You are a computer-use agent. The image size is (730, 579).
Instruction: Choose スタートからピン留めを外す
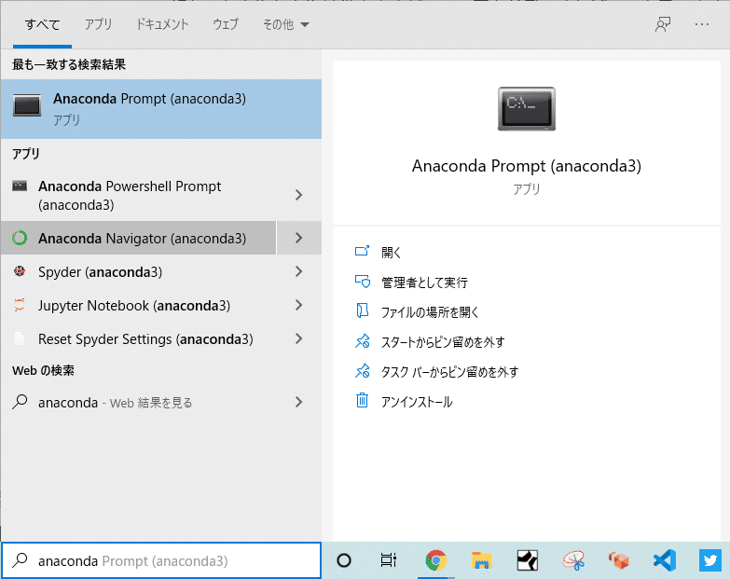coord(443,341)
